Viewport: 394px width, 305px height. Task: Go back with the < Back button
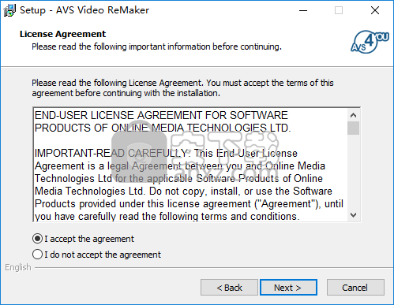tap(229, 288)
